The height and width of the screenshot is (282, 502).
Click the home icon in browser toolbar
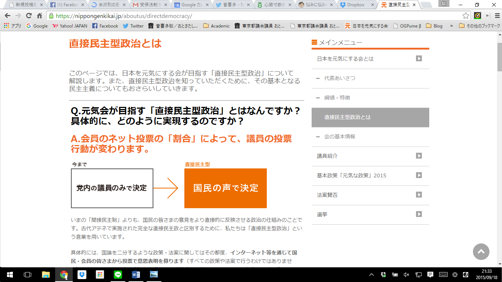(x=39, y=16)
